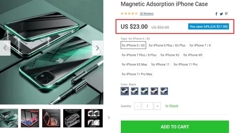
Task: Share product via Twitter bird icon
Action: tap(221, 14)
